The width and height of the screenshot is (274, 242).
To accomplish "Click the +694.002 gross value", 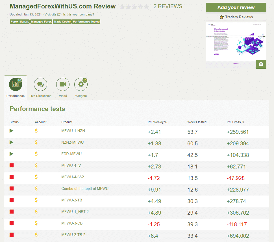I will point(238,236).
